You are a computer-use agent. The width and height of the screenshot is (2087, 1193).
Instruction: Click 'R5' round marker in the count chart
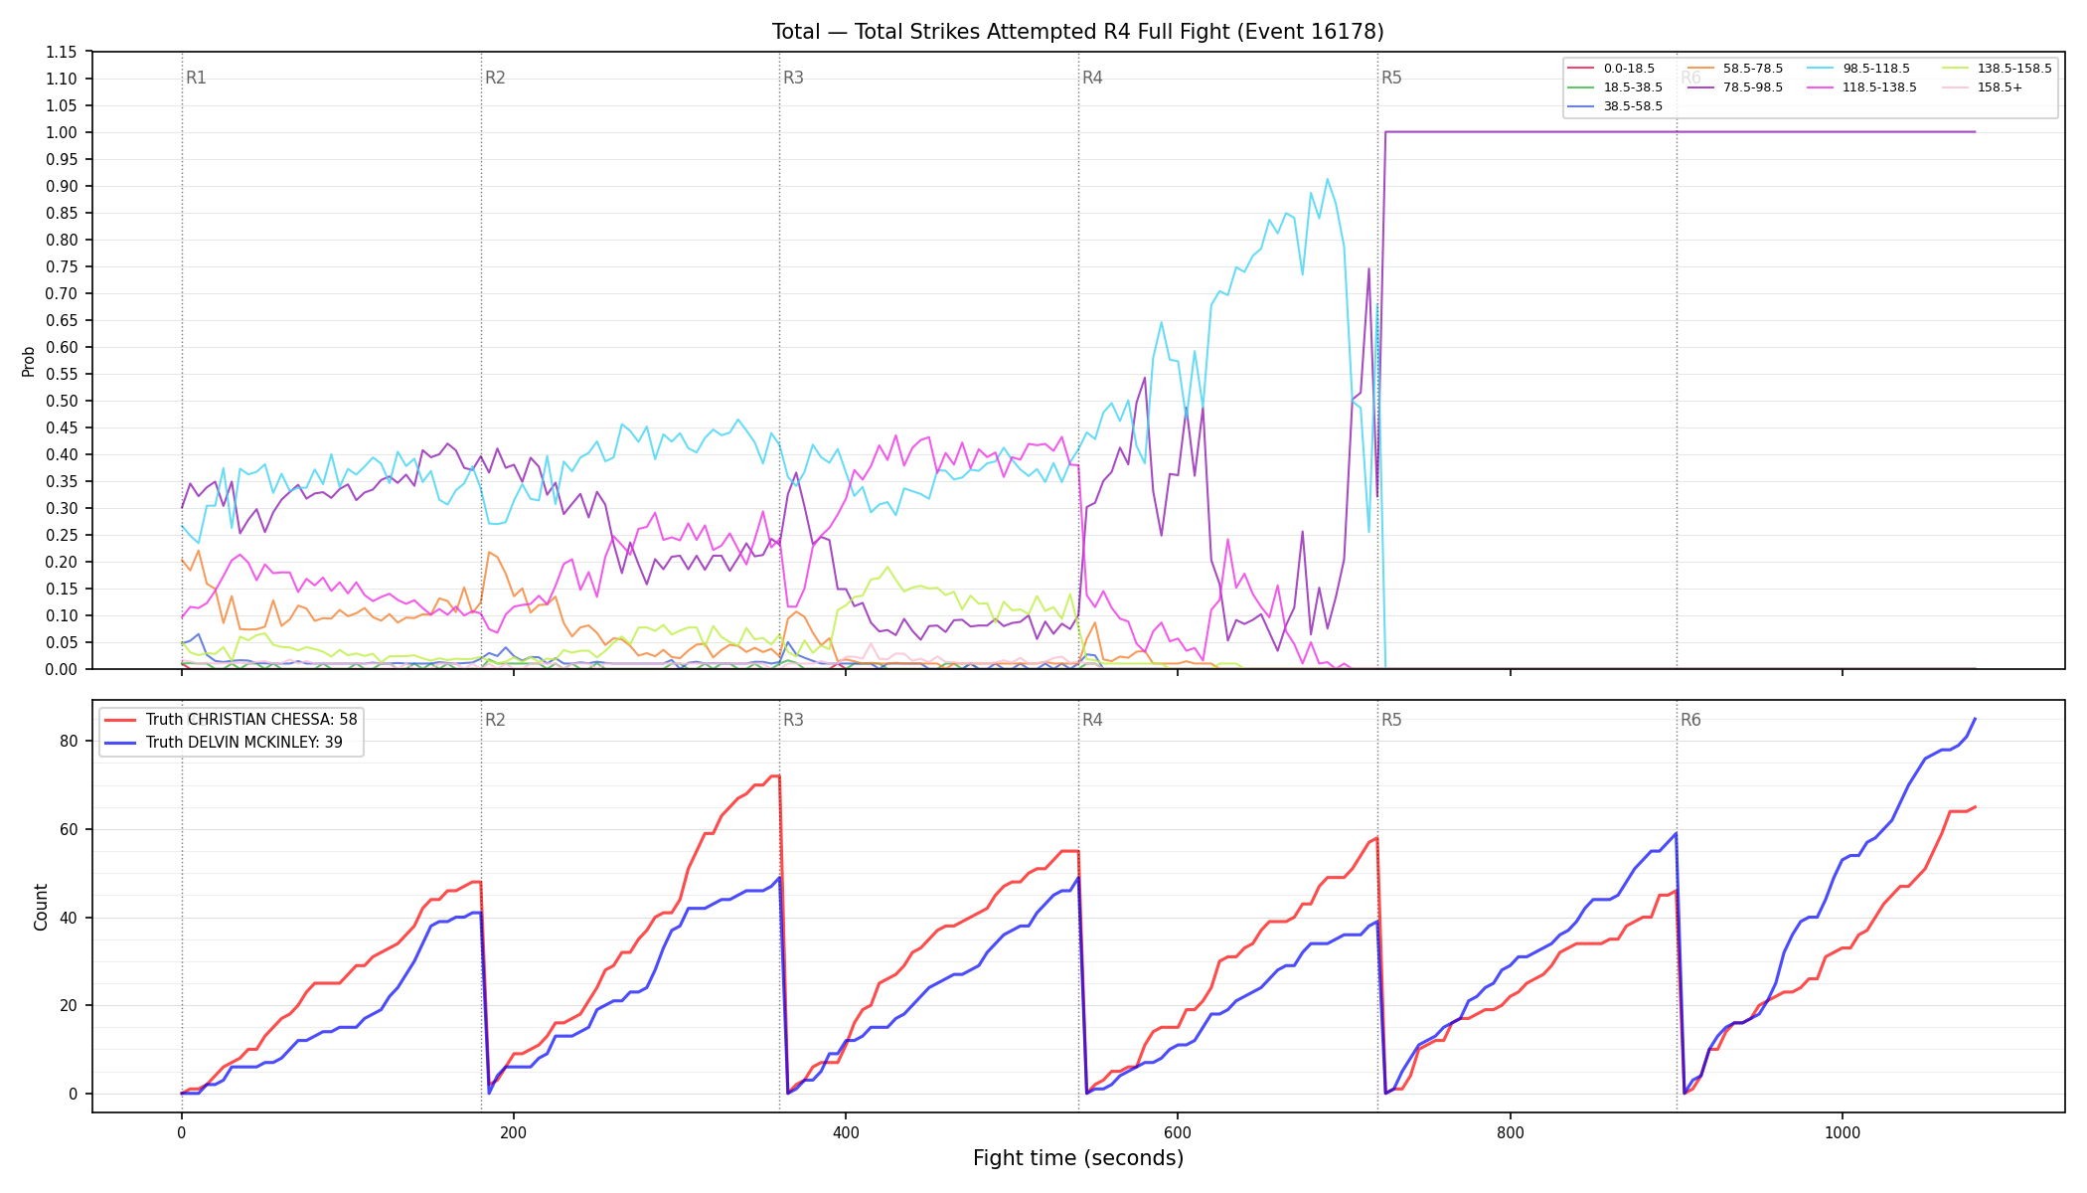1391,720
